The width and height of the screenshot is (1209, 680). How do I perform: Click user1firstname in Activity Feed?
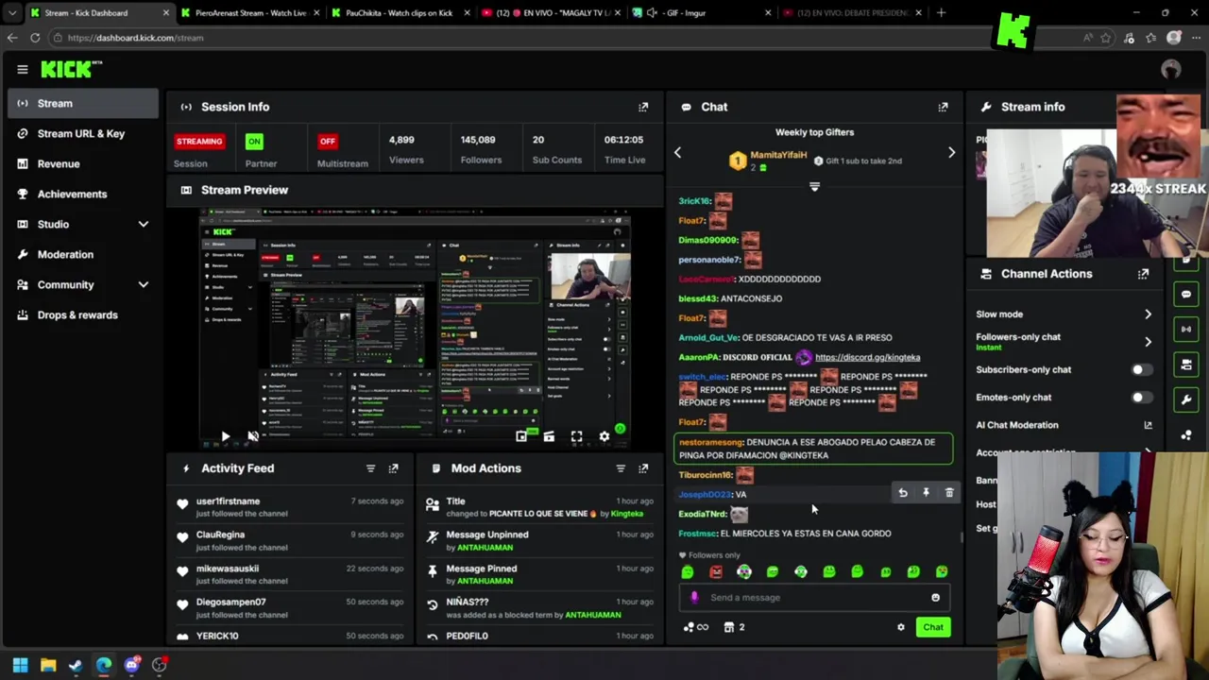[228, 501]
